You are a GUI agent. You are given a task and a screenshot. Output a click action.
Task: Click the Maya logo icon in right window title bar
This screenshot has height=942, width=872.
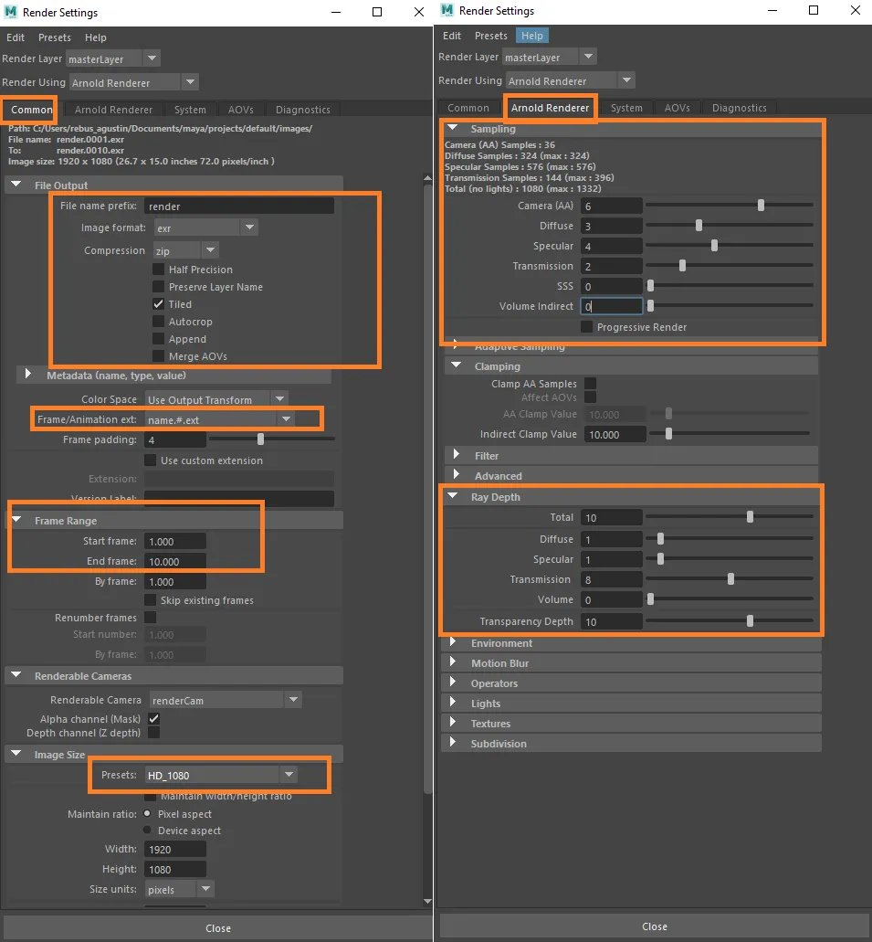click(447, 10)
